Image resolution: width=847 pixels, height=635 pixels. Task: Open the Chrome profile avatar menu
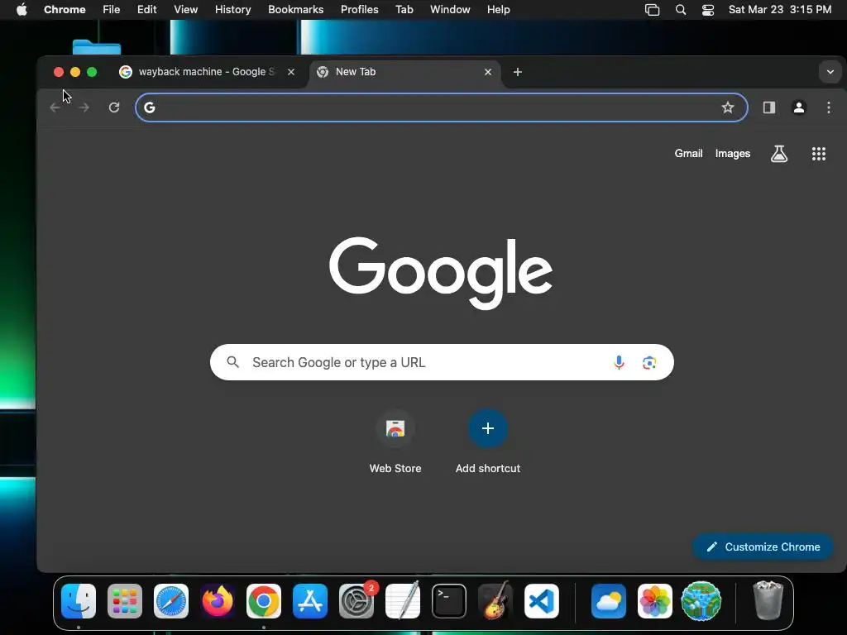point(799,107)
